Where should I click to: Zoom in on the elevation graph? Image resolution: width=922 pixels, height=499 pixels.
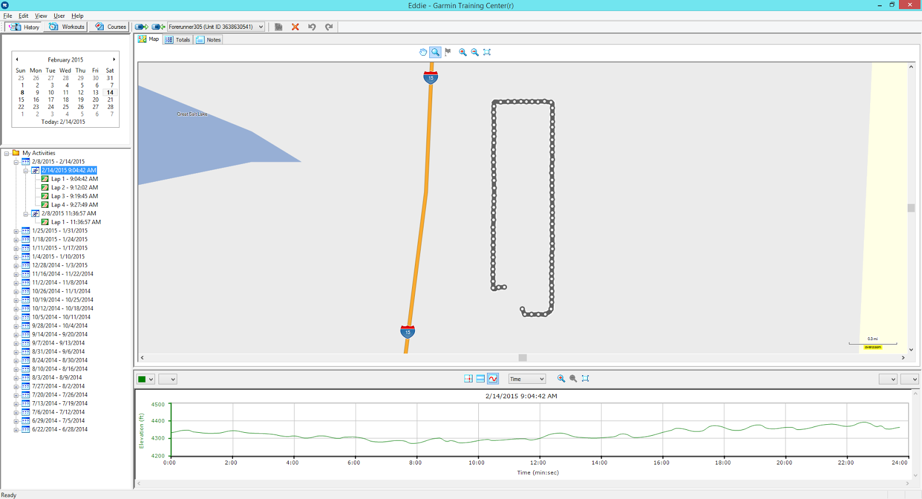pos(561,379)
